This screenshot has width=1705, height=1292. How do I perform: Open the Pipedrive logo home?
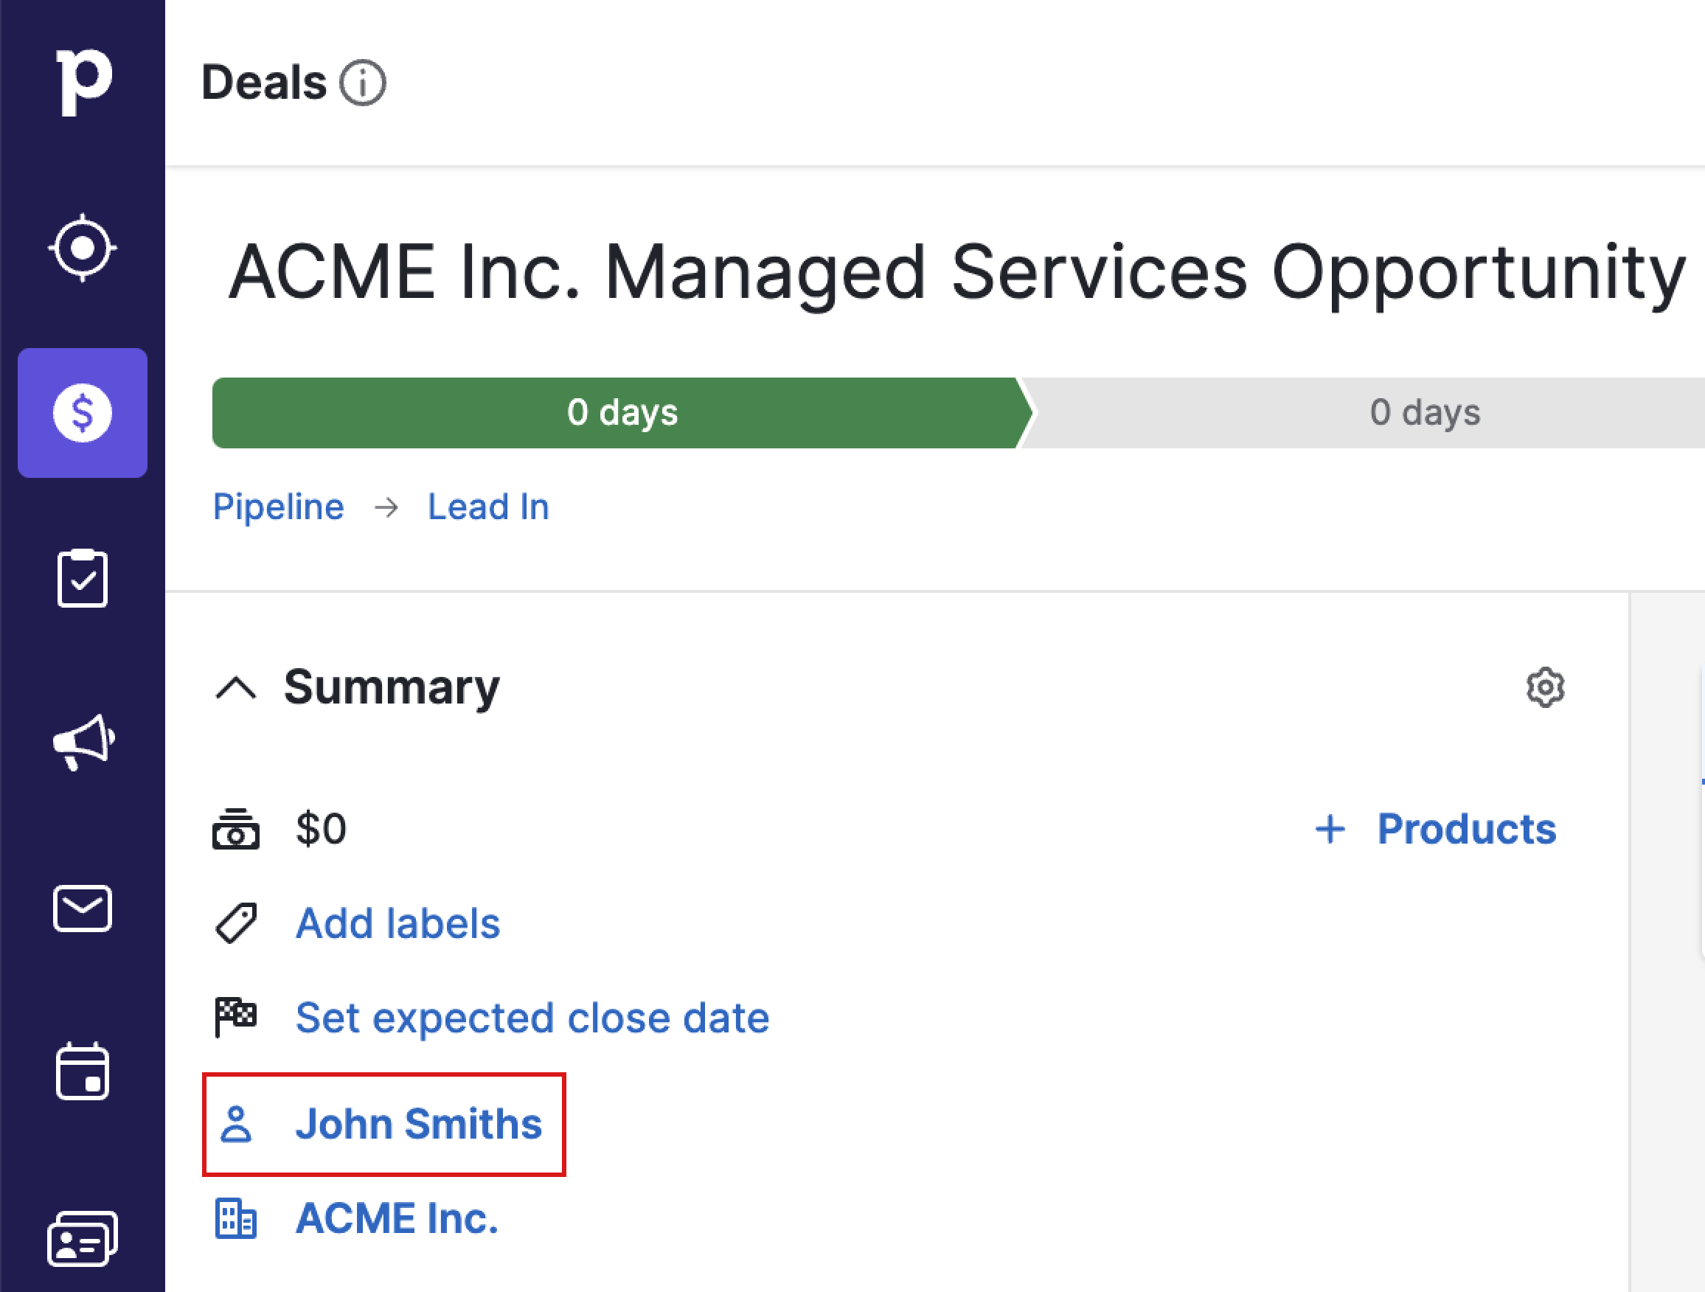click(83, 82)
